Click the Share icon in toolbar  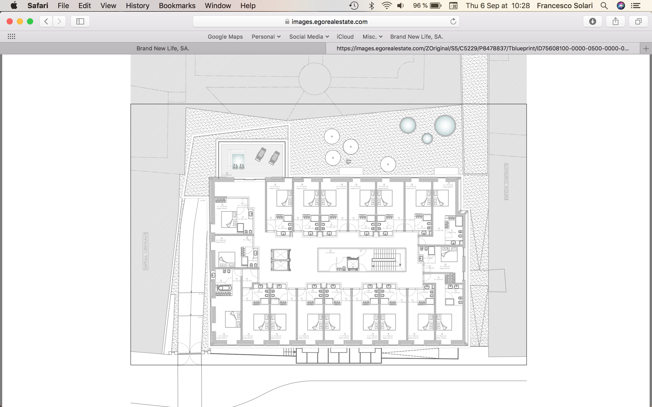pyautogui.click(x=615, y=22)
